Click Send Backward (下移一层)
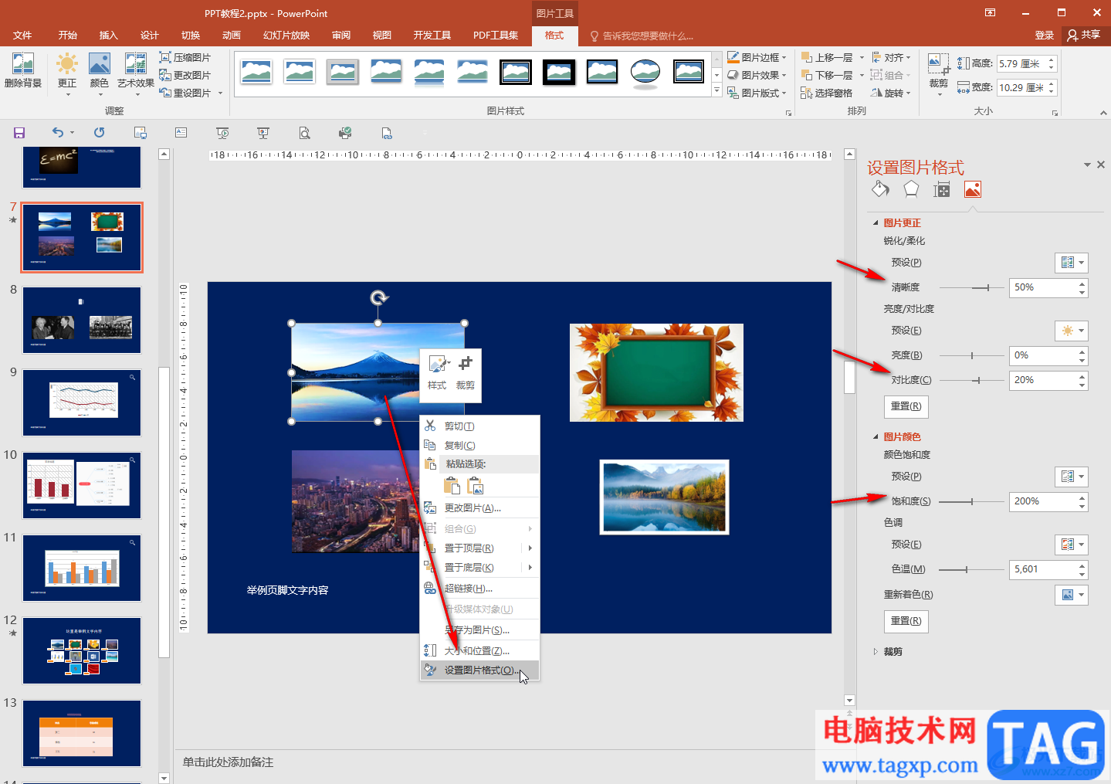 827,75
